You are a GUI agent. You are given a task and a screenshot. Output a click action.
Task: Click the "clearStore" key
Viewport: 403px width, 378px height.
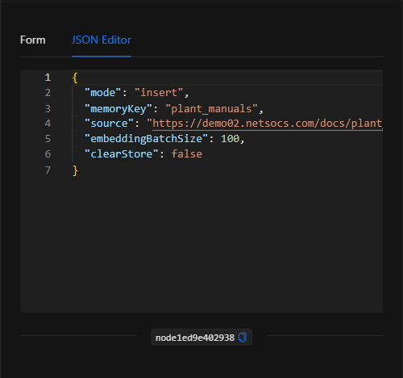[122, 154]
